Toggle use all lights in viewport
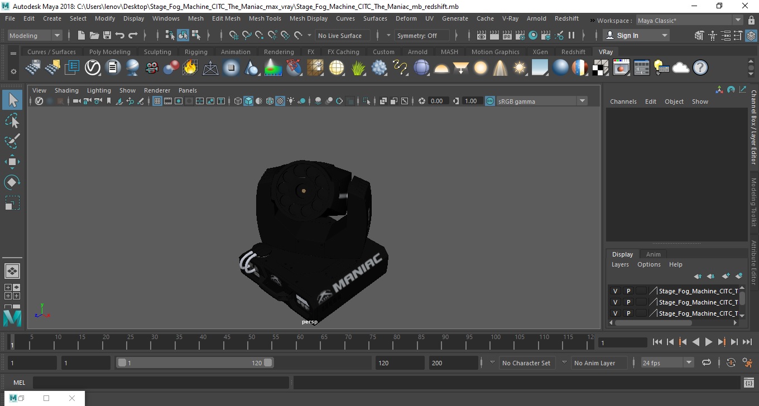Viewport: 759px width, 406px height. (x=291, y=101)
